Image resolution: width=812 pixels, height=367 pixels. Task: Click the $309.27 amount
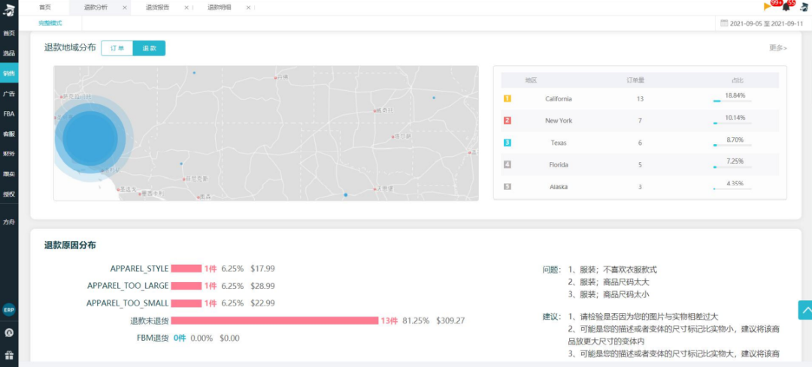450,320
